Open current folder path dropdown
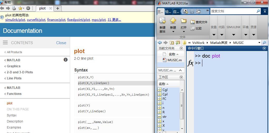Viewport: 269px width, 133px height. pyautogui.click(x=259, y=43)
